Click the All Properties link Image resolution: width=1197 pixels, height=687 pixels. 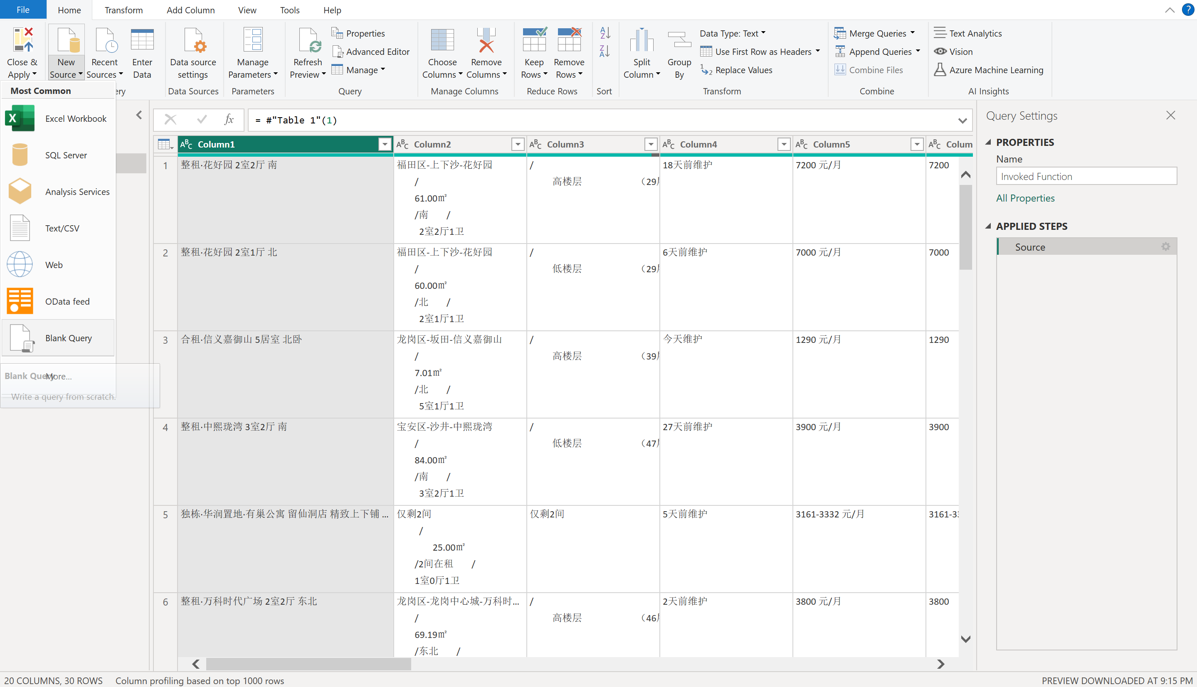1025,198
